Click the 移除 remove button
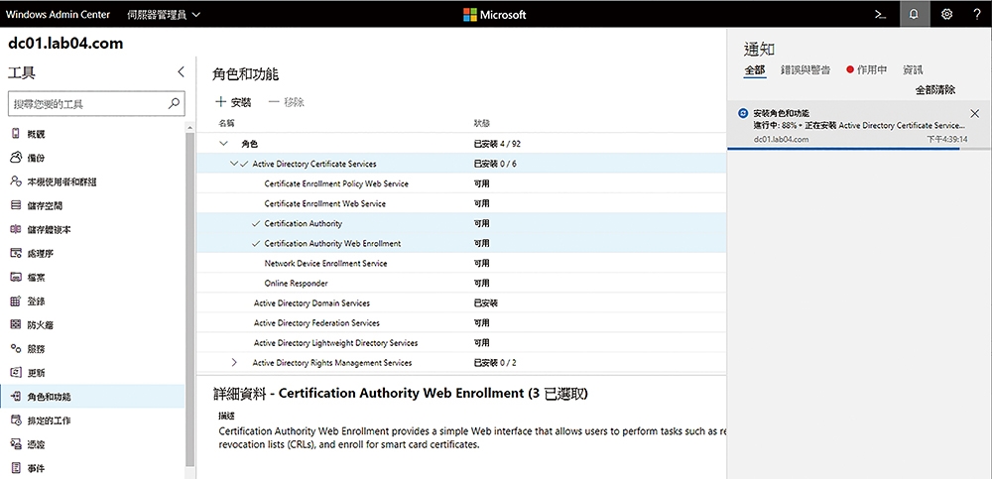This screenshot has width=992, height=479. tap(286, 102)
